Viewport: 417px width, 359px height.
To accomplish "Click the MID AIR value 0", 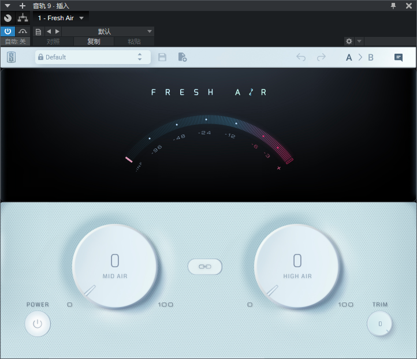I will click(x=115, y=261).
